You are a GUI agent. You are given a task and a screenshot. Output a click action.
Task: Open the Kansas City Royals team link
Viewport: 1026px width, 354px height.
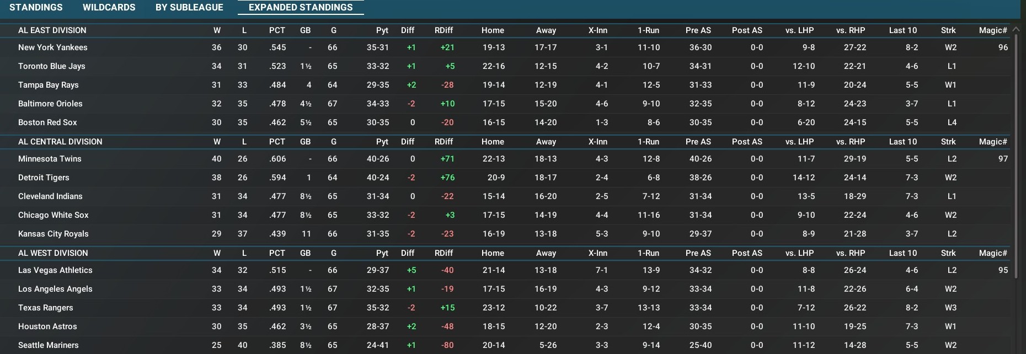tap(54, 234)
